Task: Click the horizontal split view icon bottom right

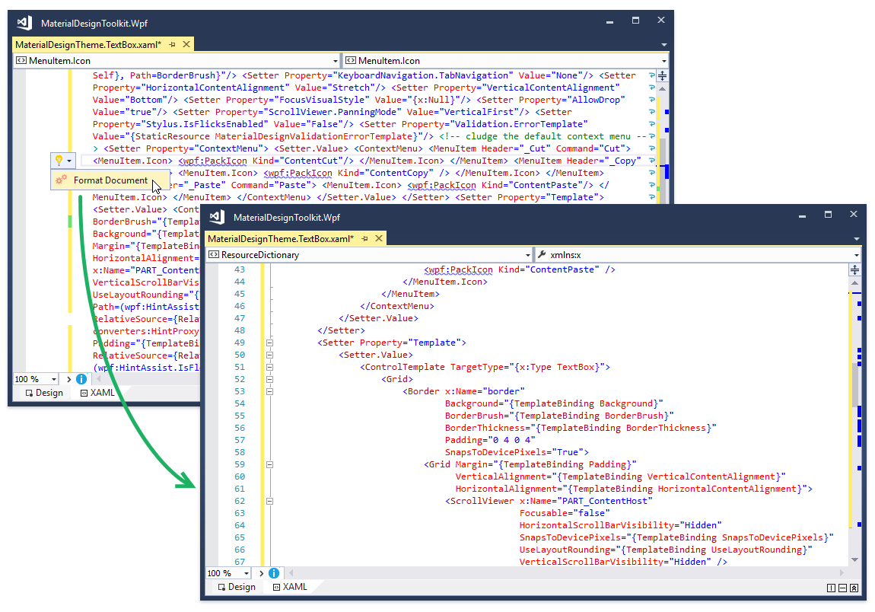Action: (x=842, y=588)
